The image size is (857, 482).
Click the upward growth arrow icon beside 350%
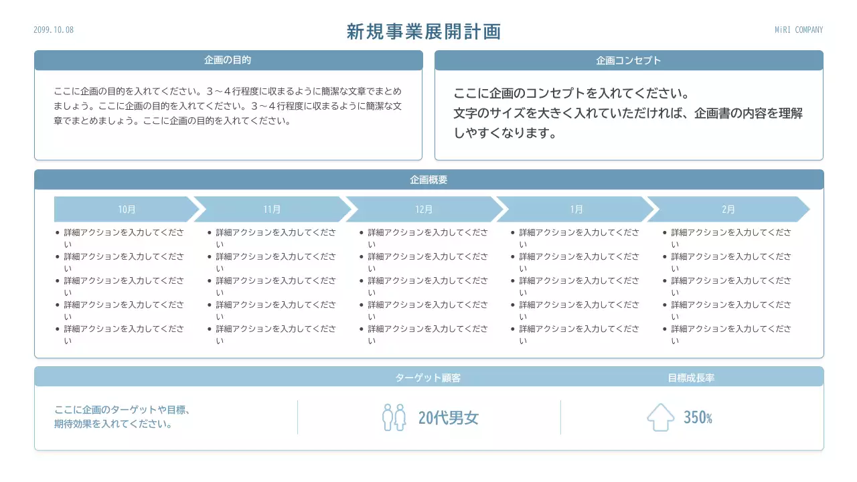click(x=661, y=417)
